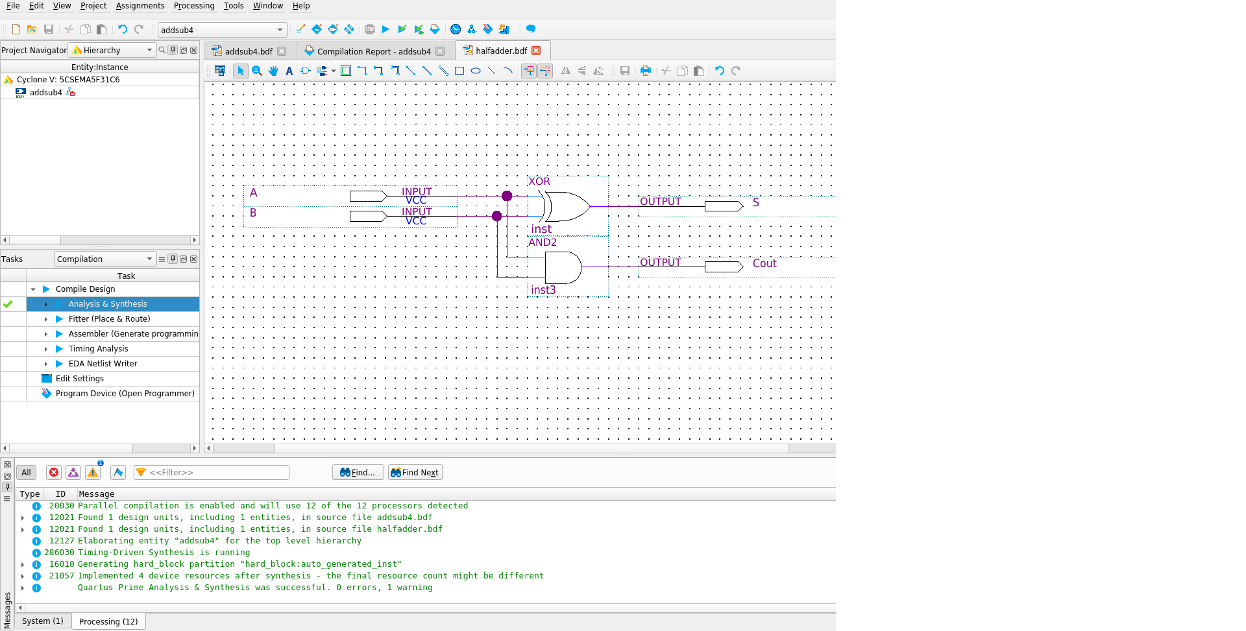Pin the Project Navigator panel
1246x631 pixels.
click(173, 50)
